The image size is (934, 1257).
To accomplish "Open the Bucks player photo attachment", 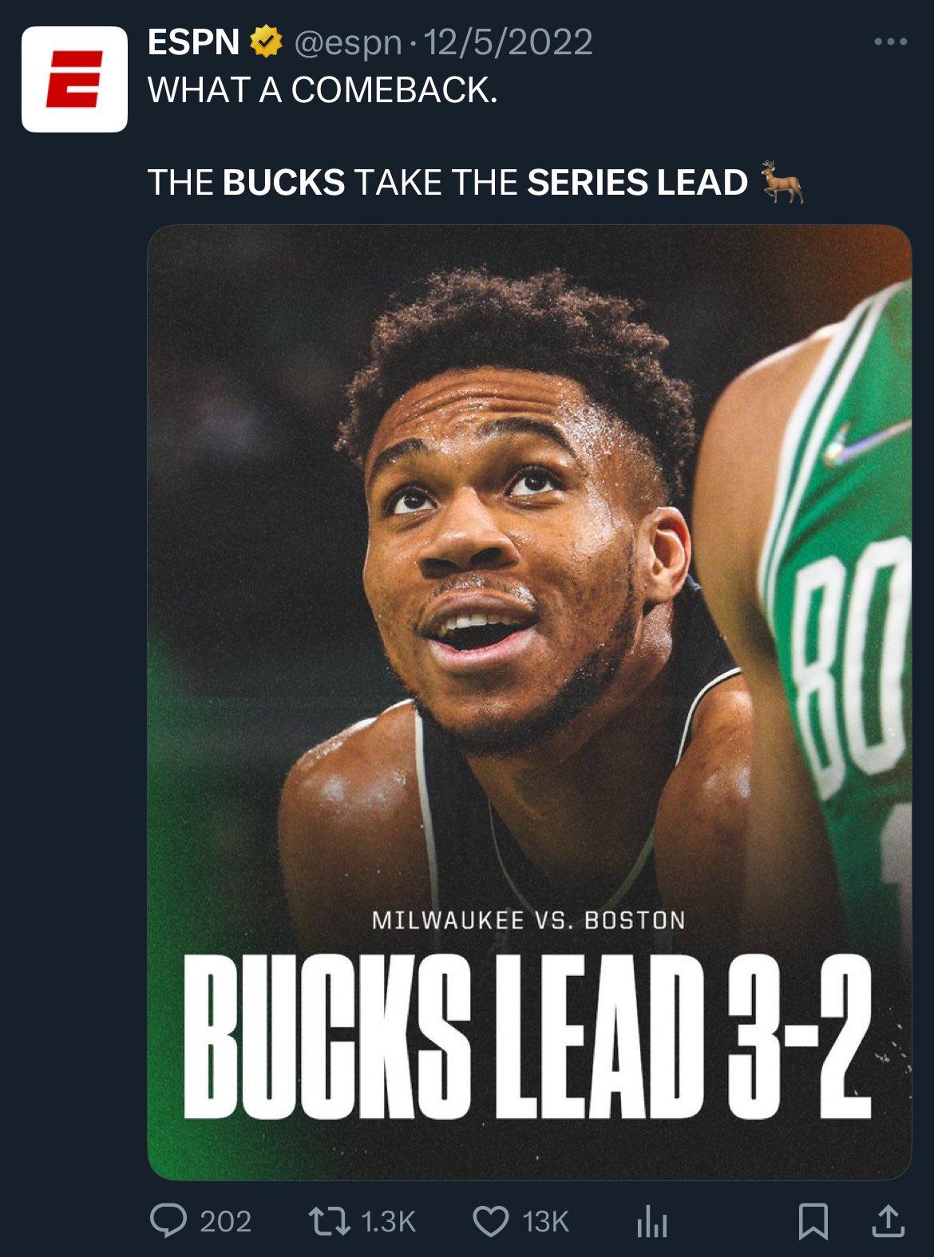I will [529, 702].
